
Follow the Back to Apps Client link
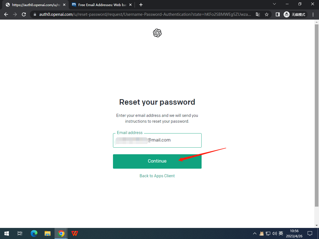157,176
